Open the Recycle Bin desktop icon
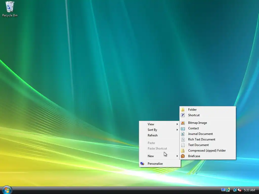This screenshot has width=259, height=194. (x=10, y=9)
